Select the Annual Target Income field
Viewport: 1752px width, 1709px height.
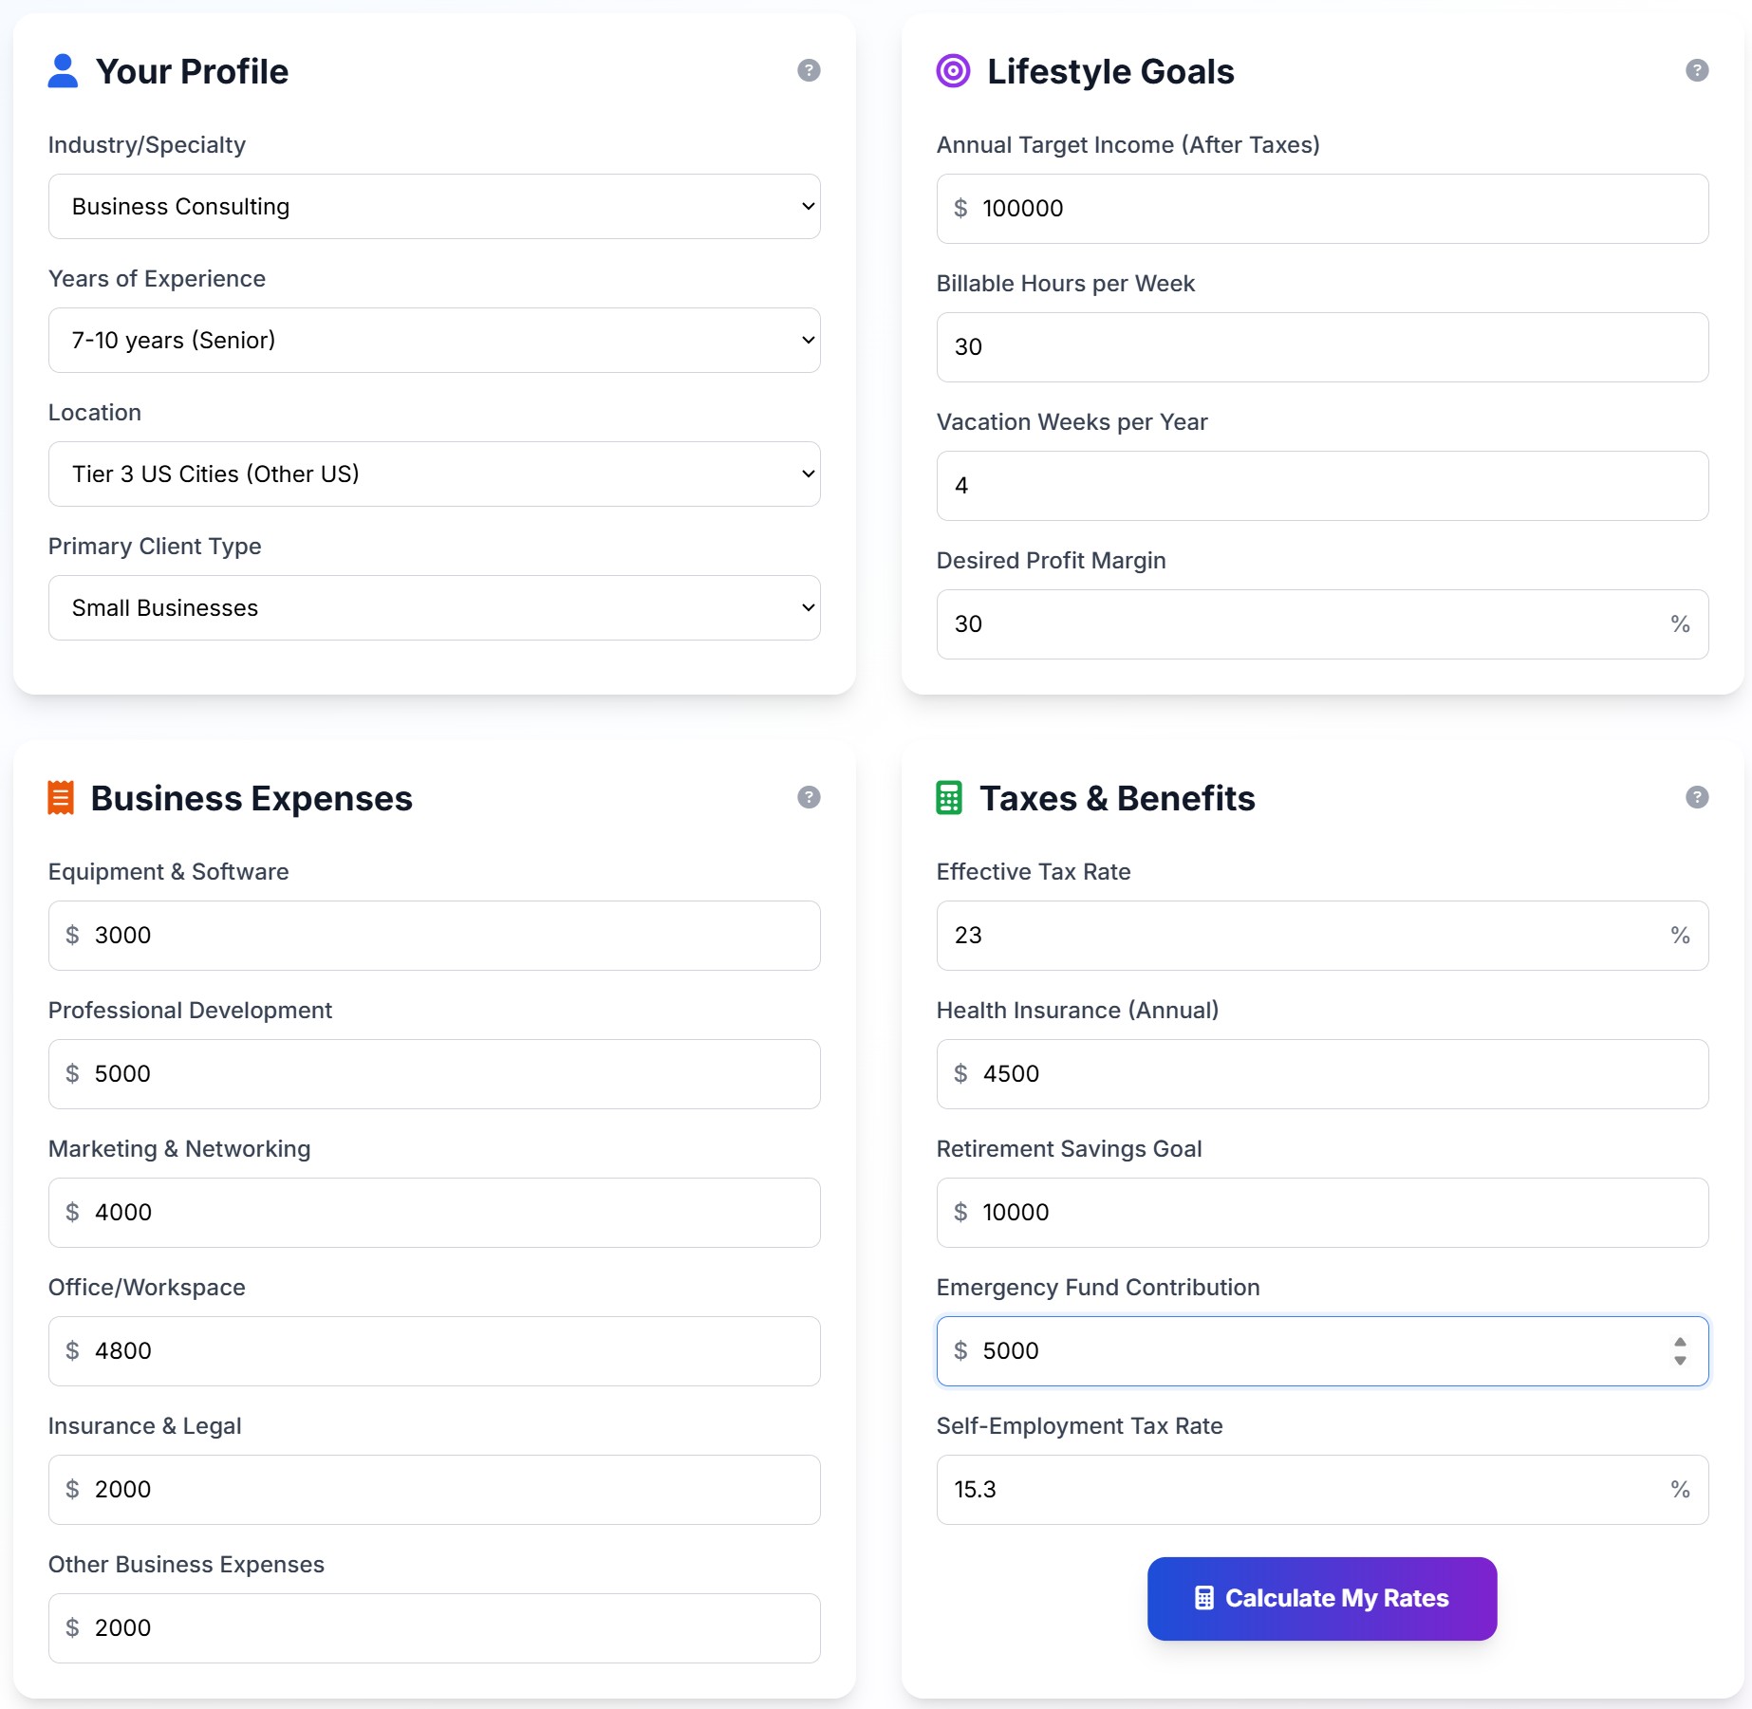point(1321,208)
